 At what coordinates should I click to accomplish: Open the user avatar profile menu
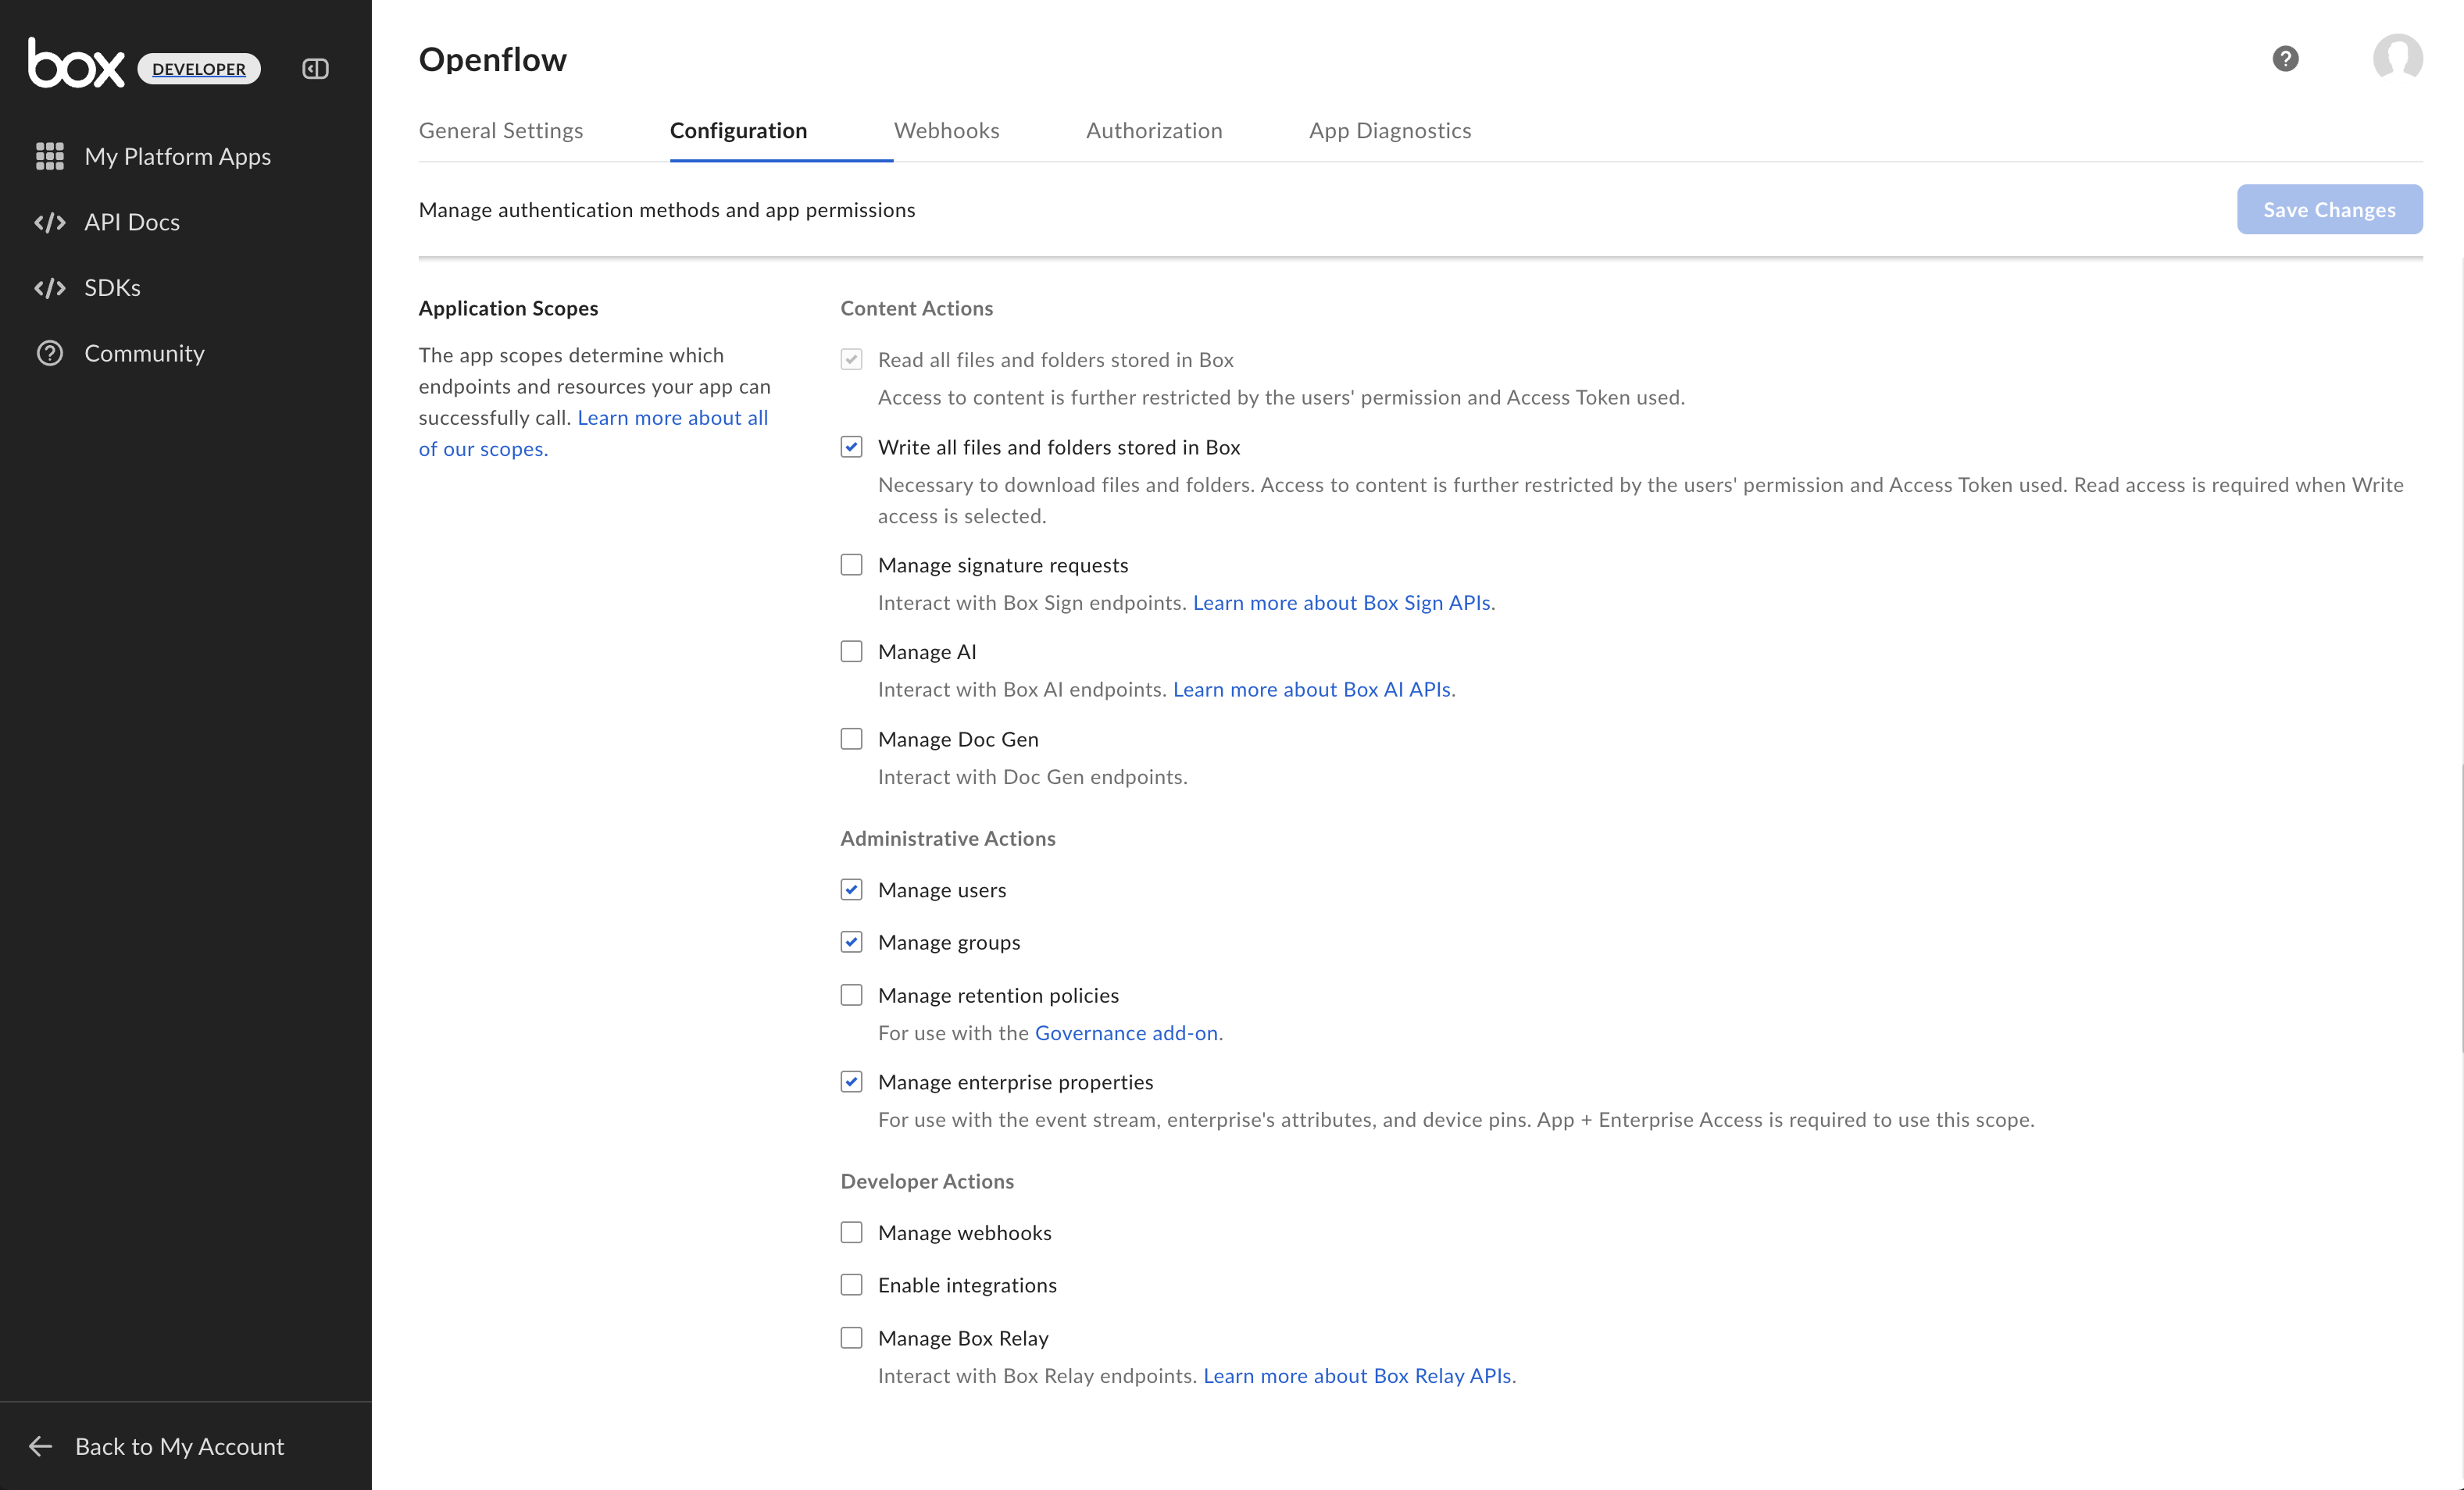pyautogui.click(x=2397, y=59)
